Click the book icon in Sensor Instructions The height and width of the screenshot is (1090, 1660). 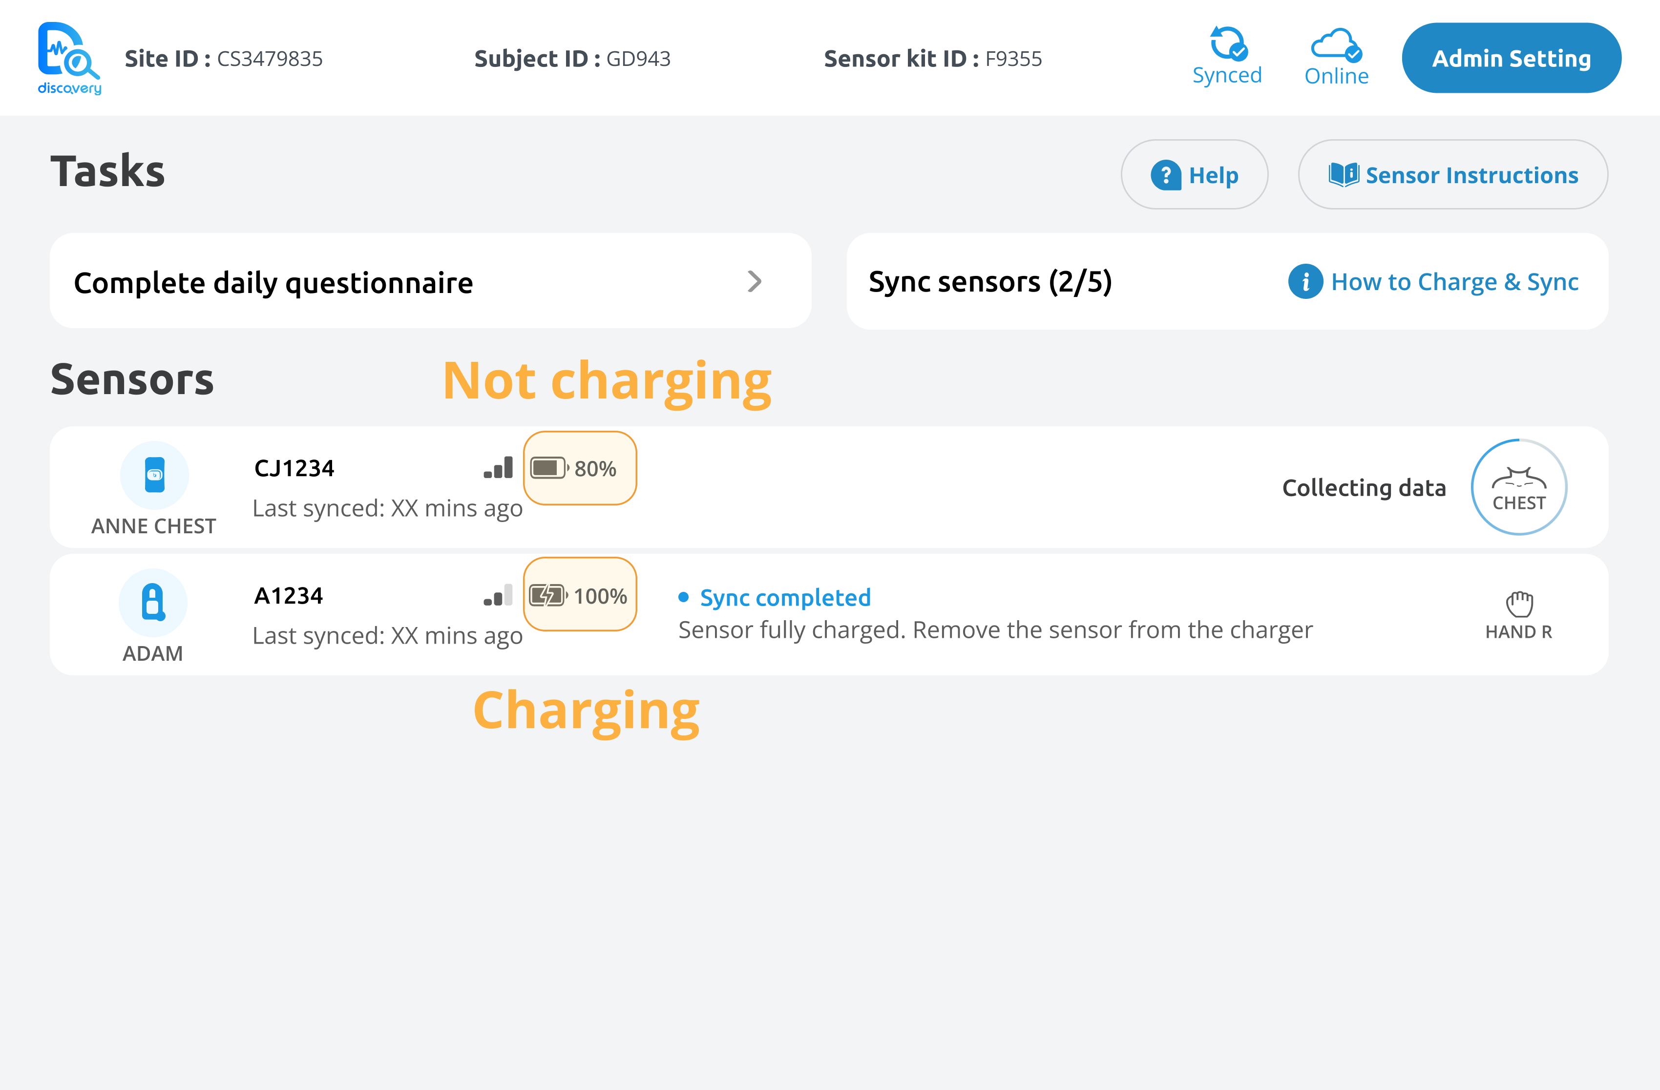click(1344, 174)
